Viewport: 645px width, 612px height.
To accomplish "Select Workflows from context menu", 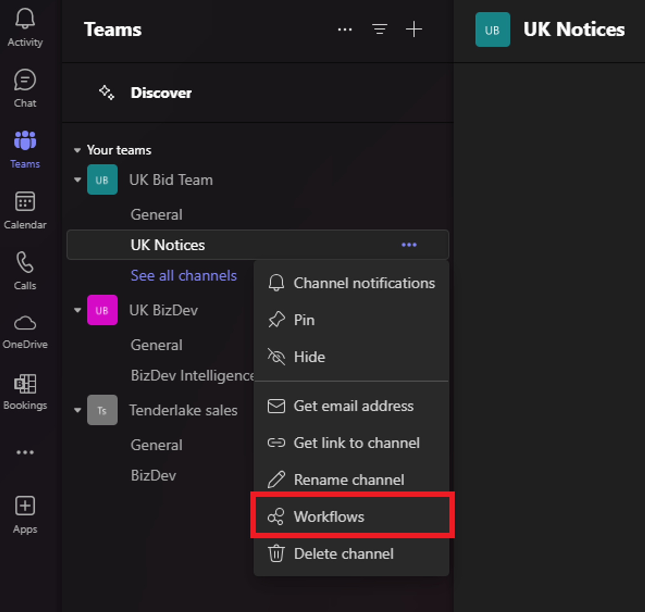I will [x=328, y=517].
